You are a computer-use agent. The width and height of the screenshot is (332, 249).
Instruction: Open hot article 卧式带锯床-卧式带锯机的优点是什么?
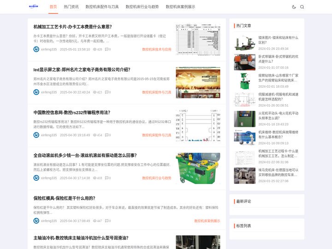pos(278,59)
